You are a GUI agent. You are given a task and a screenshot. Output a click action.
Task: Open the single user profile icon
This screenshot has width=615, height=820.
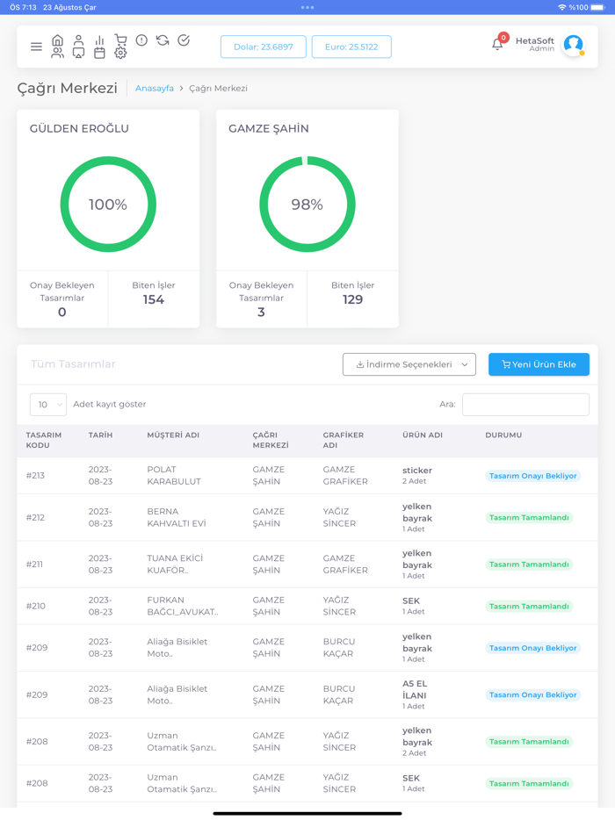click(x=78, y=40)
